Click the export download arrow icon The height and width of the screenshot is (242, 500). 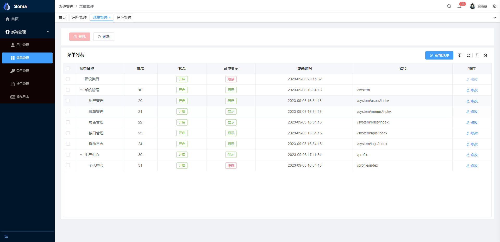click(x=460, y=55)
